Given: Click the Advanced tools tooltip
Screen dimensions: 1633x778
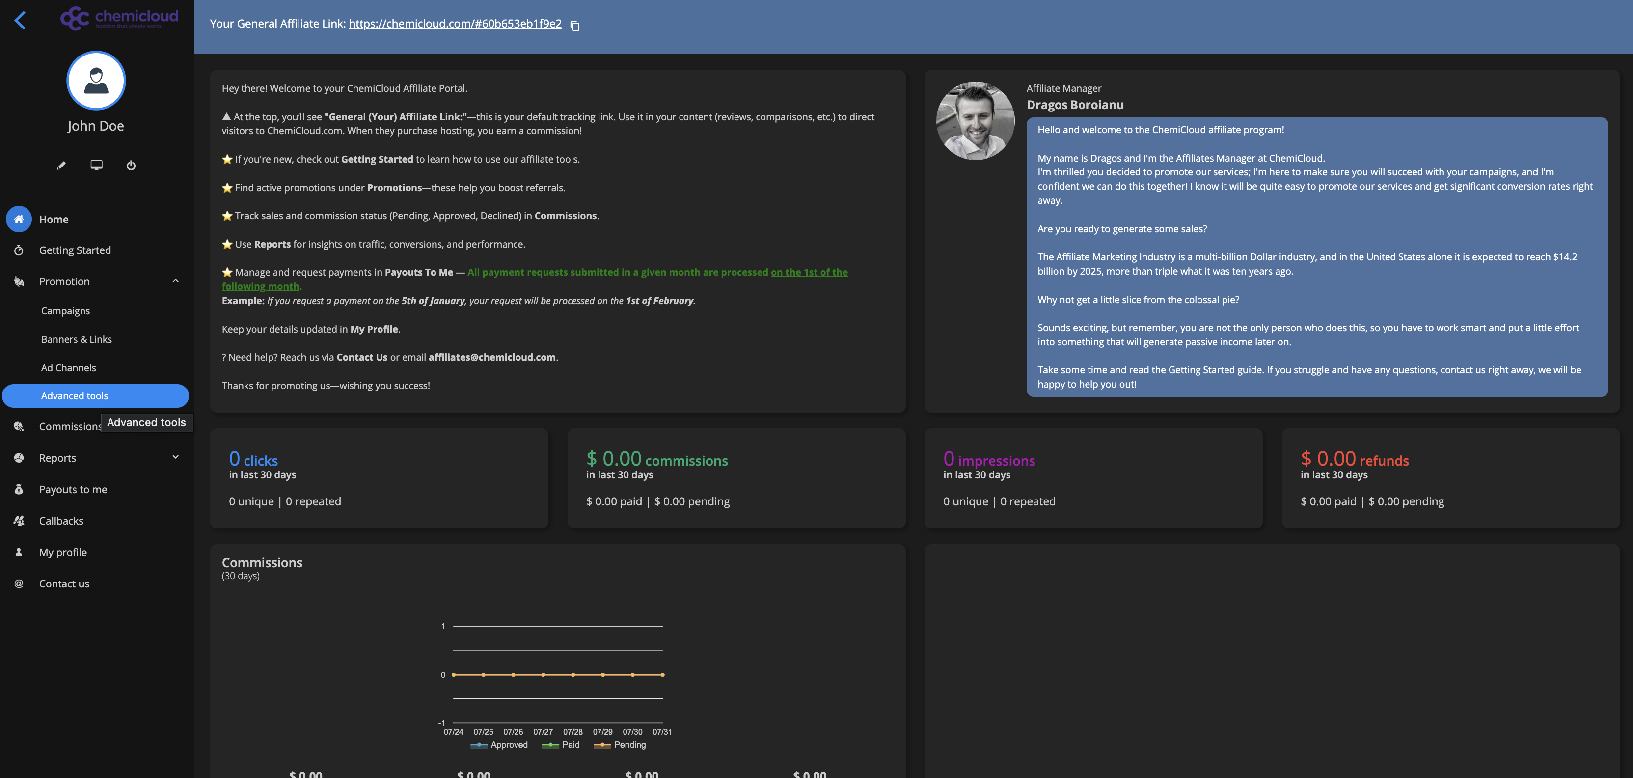Looking at the screenshot, I should coord(146,422).
